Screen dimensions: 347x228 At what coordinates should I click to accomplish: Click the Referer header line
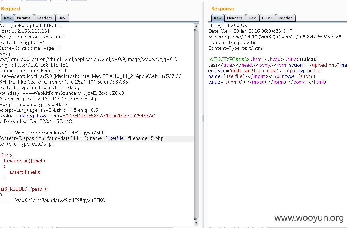tap(49, 99)
